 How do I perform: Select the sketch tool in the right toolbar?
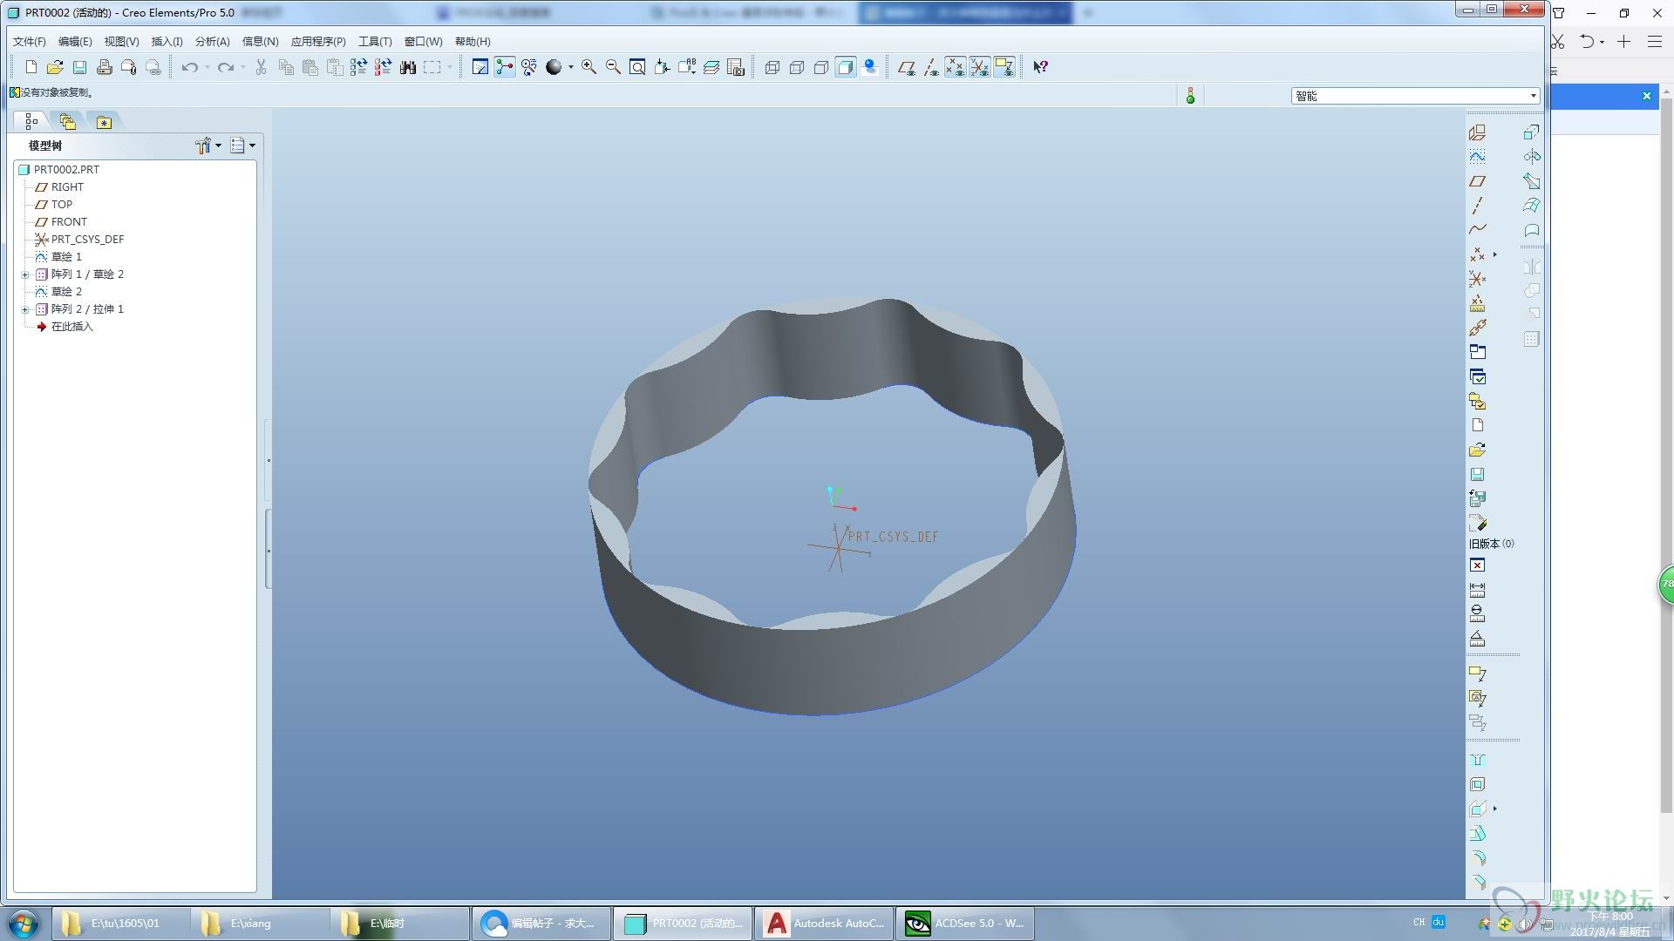click(1477, 157)
